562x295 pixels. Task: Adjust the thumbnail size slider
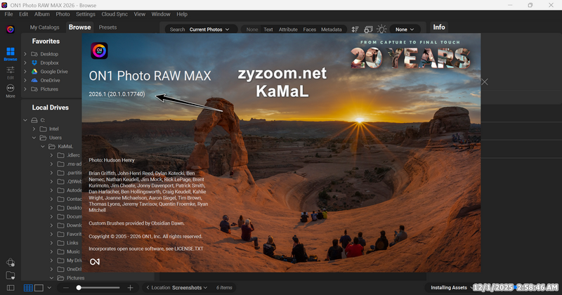tap(79, 287)
